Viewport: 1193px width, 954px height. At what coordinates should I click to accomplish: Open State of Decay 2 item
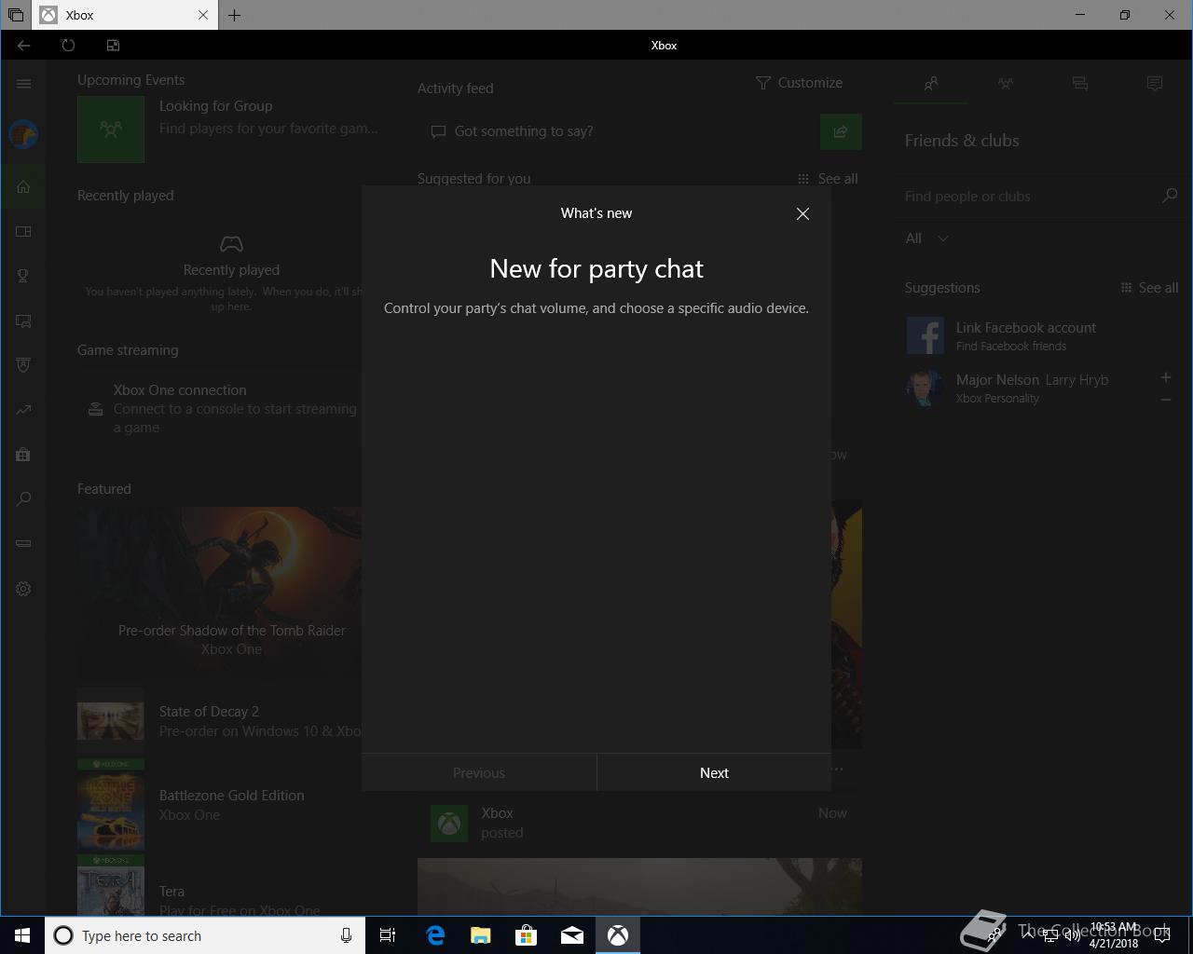point(220,721)
